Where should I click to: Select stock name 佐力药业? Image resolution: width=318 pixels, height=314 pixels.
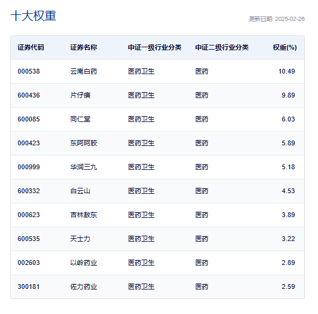[x=84, y=286]
